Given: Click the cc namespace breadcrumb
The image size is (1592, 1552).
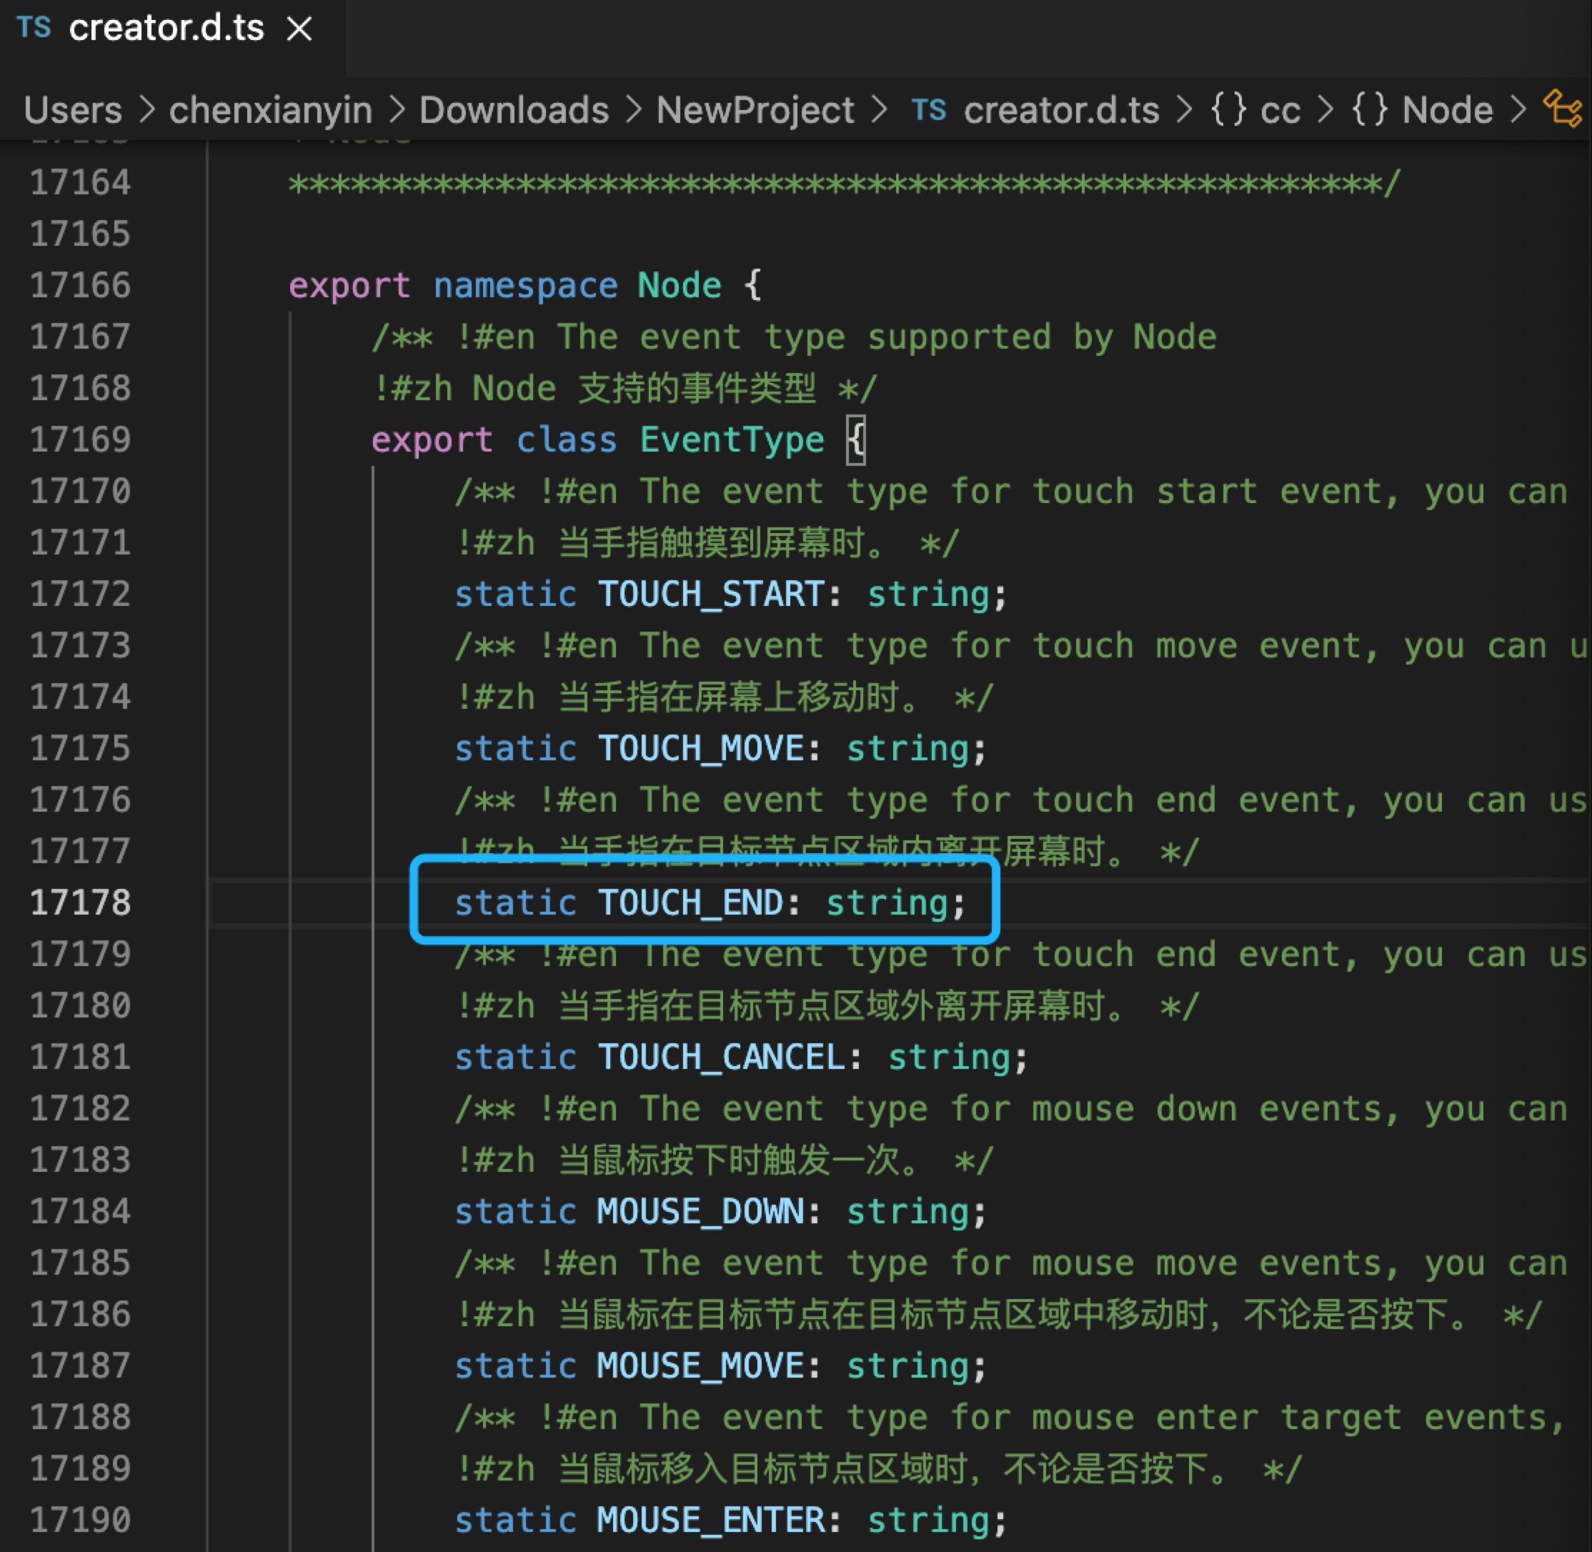Looking at the screenshot, I should (x=1280, y=110).
